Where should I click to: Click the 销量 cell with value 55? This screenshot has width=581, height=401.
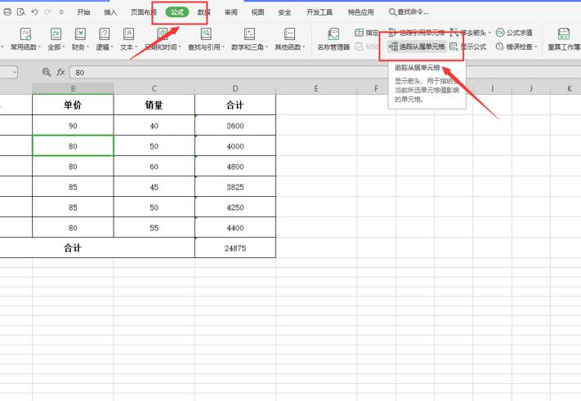(154, 227)
